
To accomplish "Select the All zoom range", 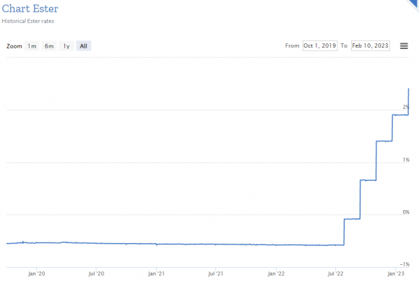I will 83,46.
